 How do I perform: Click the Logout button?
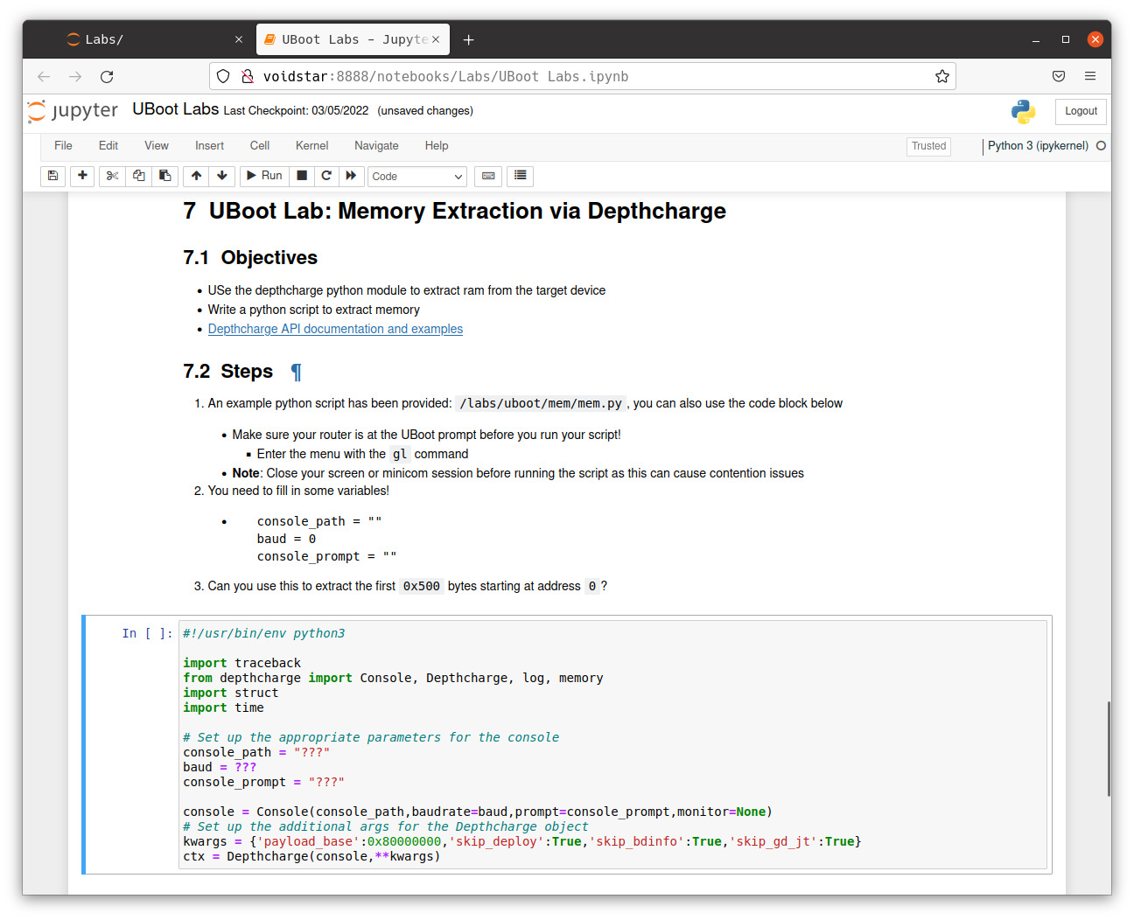[1081, 111]
